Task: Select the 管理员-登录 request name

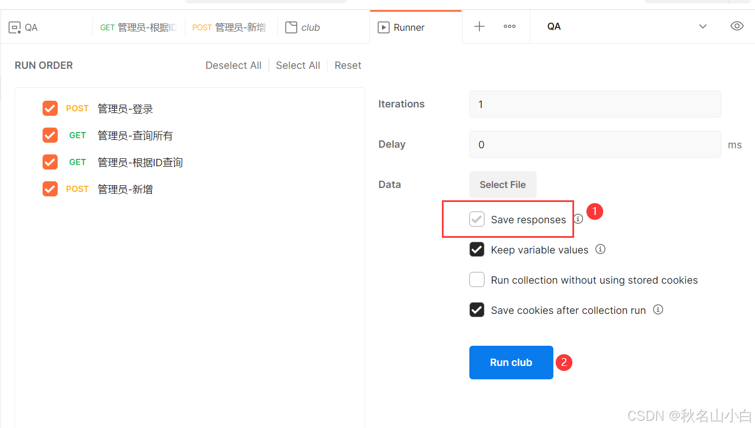Action: (125, 109)
